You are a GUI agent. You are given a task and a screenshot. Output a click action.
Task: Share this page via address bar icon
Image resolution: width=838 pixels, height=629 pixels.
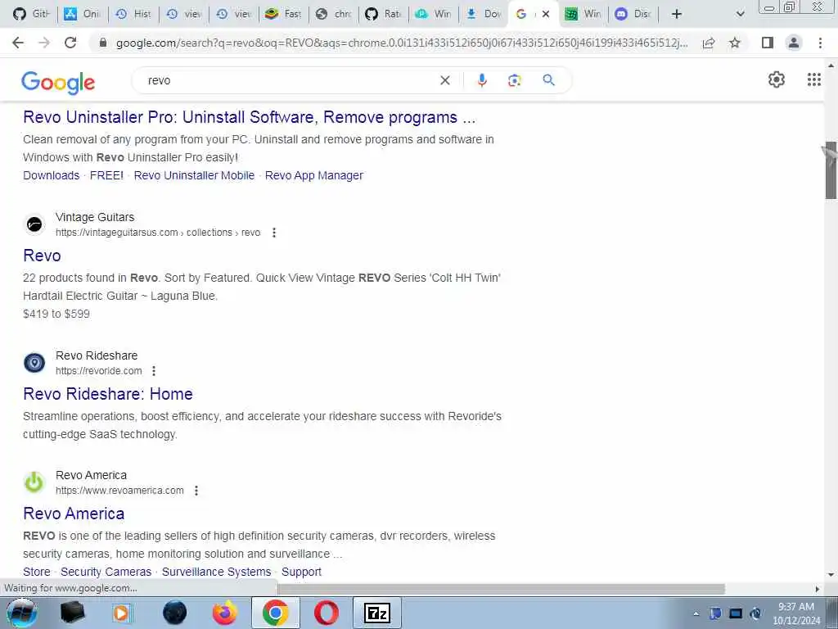[x=709, y=43]
